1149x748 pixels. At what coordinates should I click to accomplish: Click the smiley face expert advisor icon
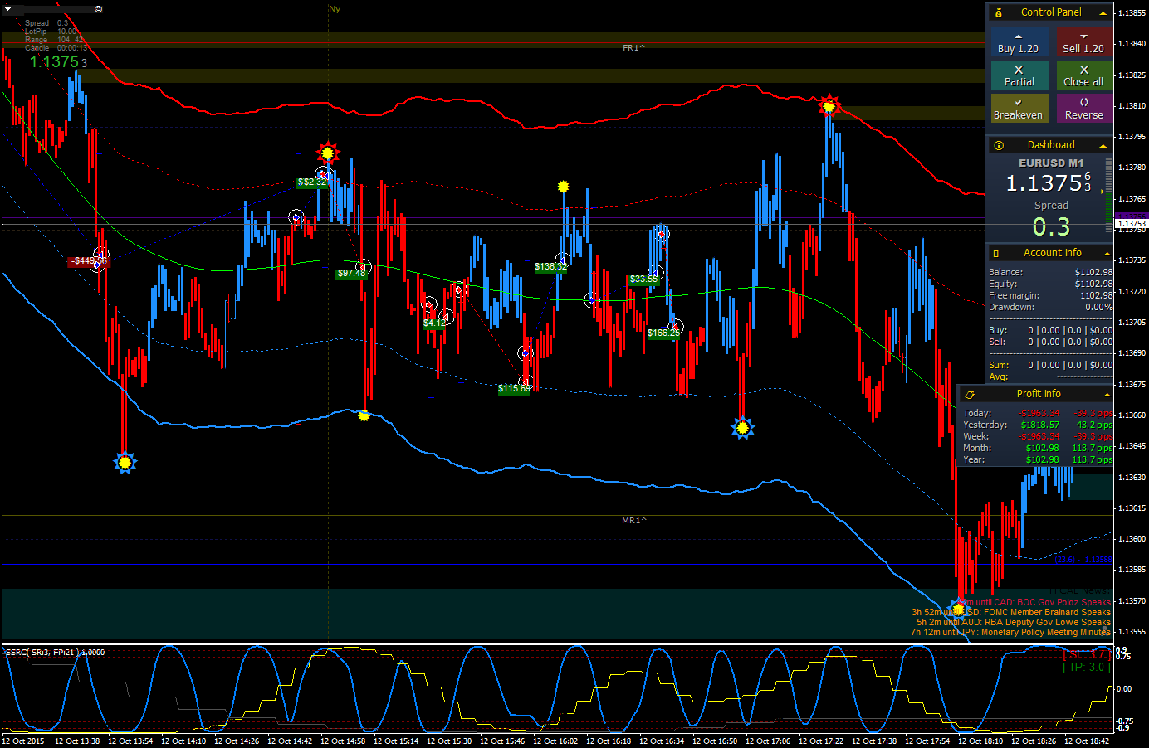click(99, 9)
